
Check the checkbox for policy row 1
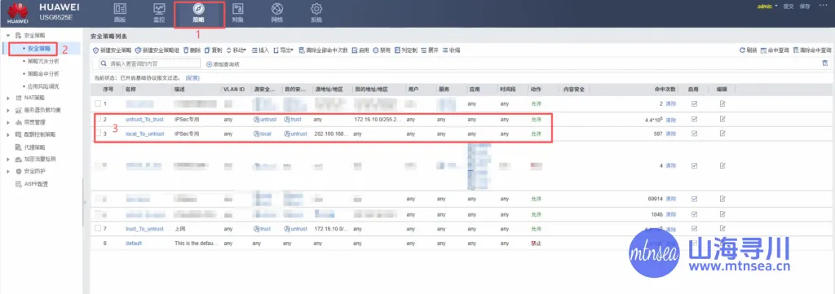(x=98, y=103)
